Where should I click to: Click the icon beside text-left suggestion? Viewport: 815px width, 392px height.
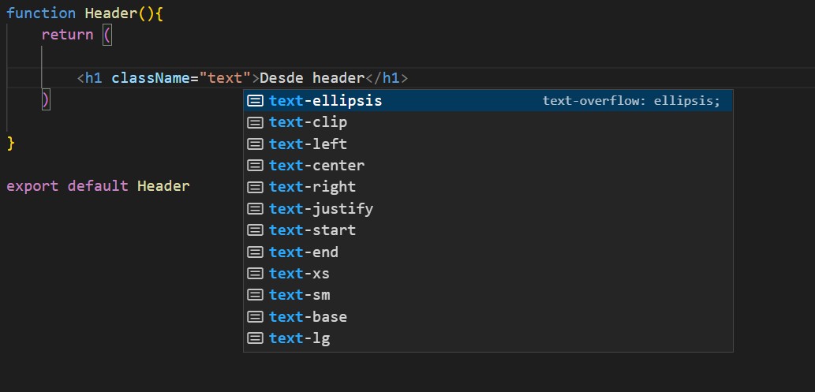click(255, 144)
